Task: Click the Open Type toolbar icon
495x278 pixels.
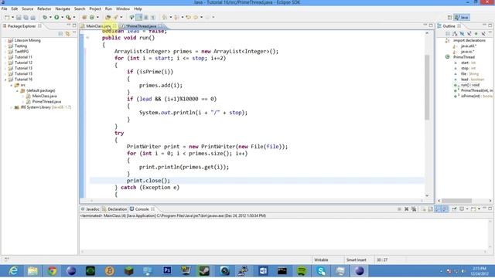Action: (108, 17)
